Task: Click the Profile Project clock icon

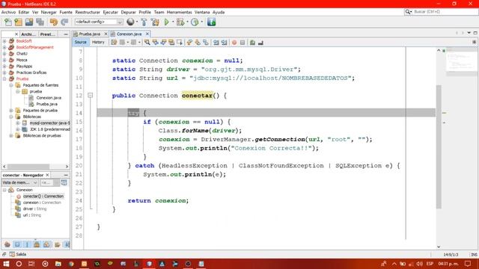Action: (195, 22)
